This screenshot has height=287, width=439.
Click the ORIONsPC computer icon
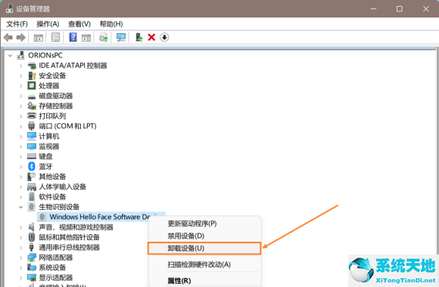coord(20,55)
